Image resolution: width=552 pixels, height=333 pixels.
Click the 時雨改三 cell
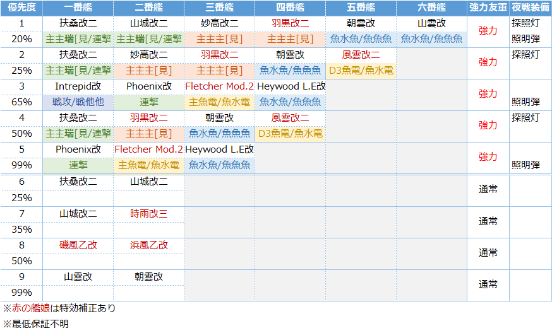pyautogui.click(x=149, y=213)
